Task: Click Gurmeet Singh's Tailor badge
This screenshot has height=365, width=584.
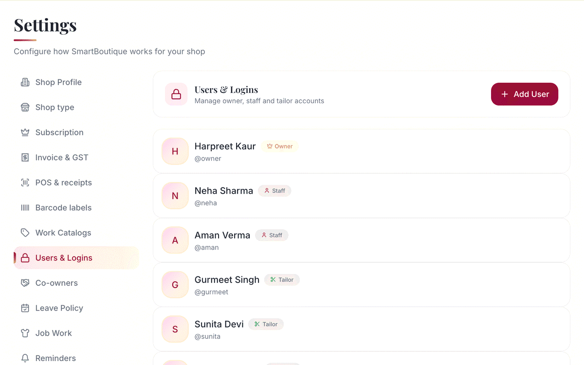Action: (x=282, y=280)
